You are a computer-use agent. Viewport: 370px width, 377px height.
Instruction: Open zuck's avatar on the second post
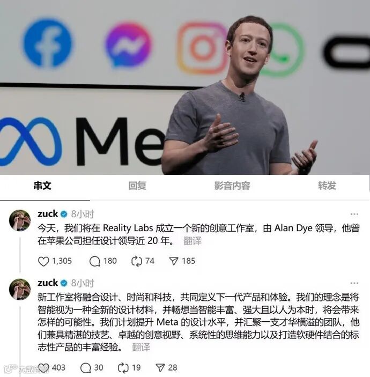(x=20, y=290)
